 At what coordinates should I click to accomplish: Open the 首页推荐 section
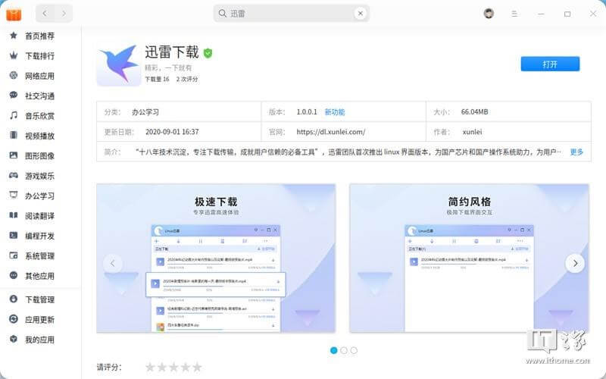[39, 36]
